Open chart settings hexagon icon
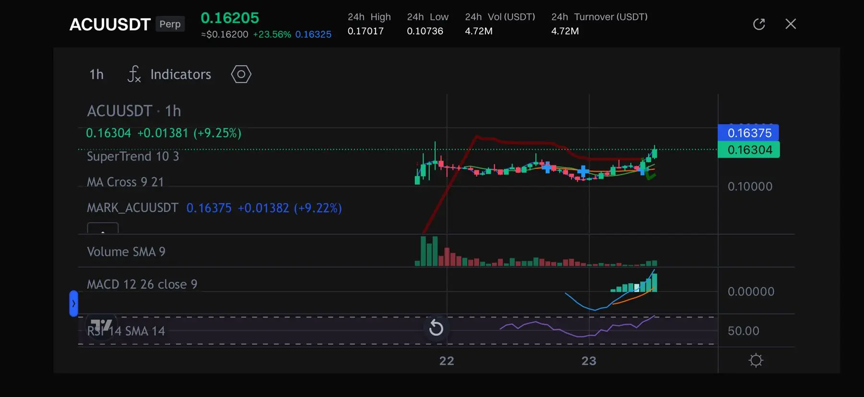 coord(241,74)
